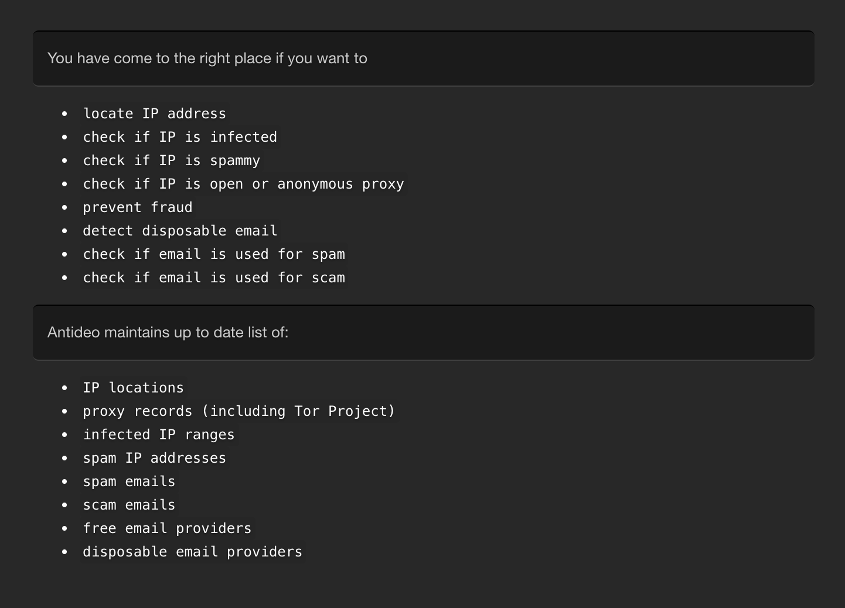The width and height of the screenshot is (845, 608).
Task: Select the 'IP locations' list item
Action: (133, 388)
